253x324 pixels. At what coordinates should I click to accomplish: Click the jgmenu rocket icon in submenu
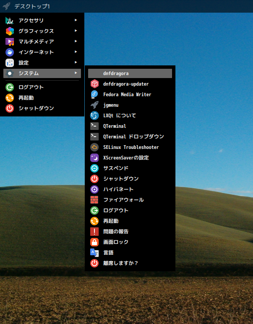click(x=94, y=105)
